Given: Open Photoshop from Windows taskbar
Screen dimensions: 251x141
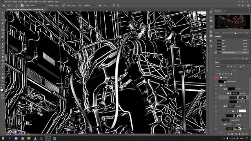Looking at the screenshot, I should [x=48, y=138].
